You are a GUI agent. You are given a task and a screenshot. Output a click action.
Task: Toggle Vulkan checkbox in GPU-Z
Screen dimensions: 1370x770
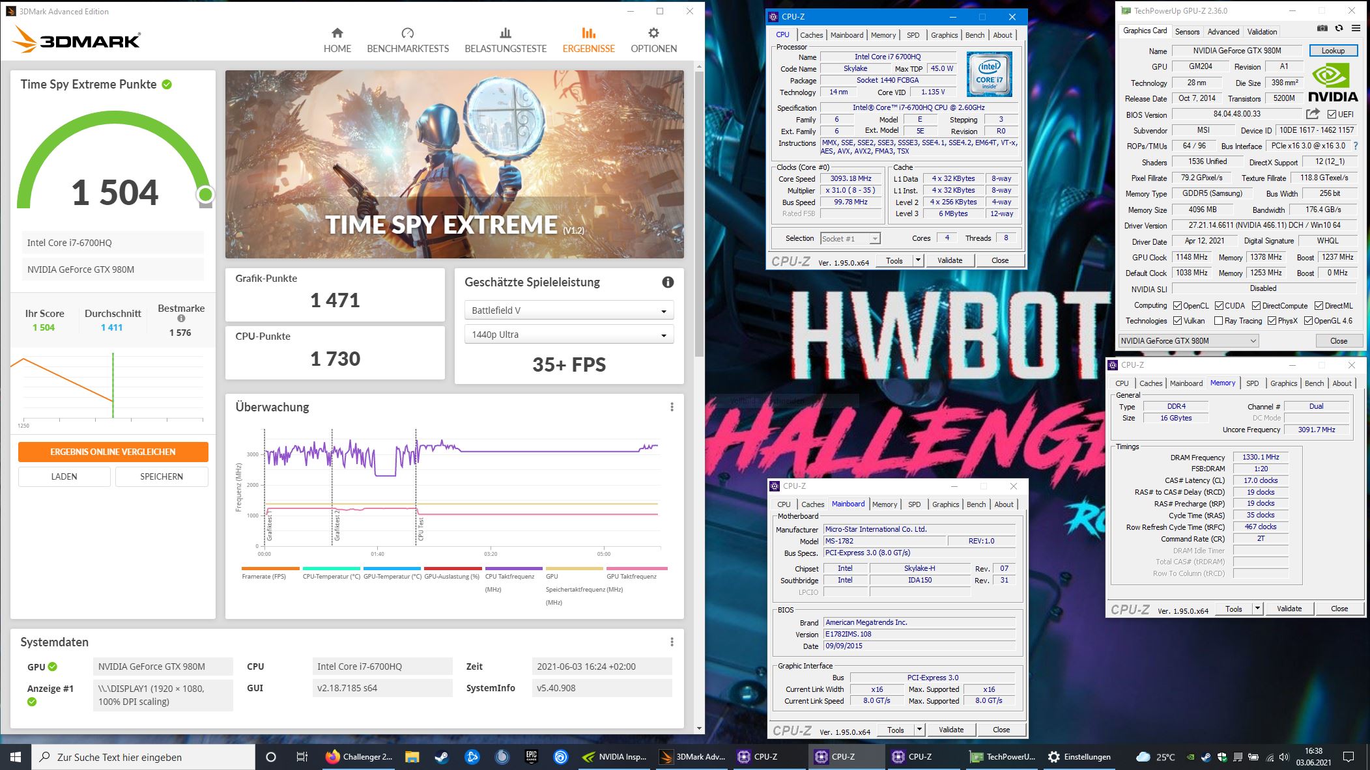click(x=1178, y=321)
